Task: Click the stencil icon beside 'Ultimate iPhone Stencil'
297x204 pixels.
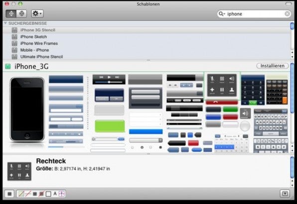Action: (14, 57)
